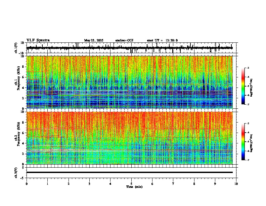Select the "May 23, 2025" date text
Image resolution: width=266 pixels, height=206 pixels.
(x=94, y=40)
